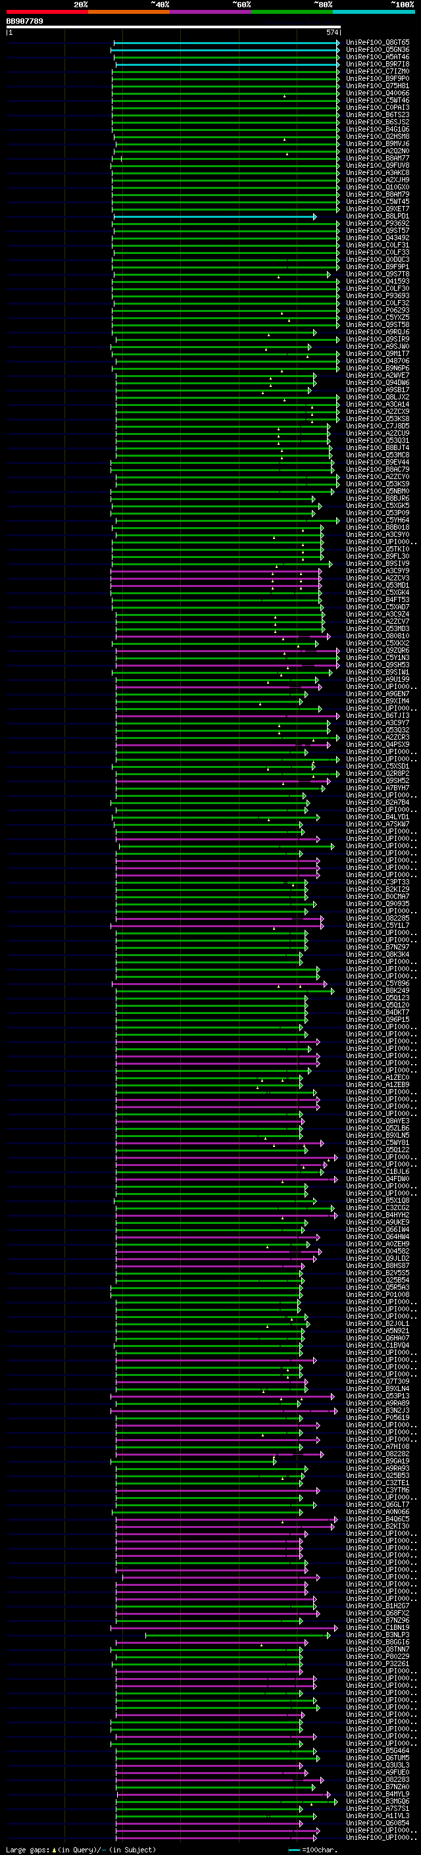Select the UniRef100_O48706 label

click(x=378, y=361)
